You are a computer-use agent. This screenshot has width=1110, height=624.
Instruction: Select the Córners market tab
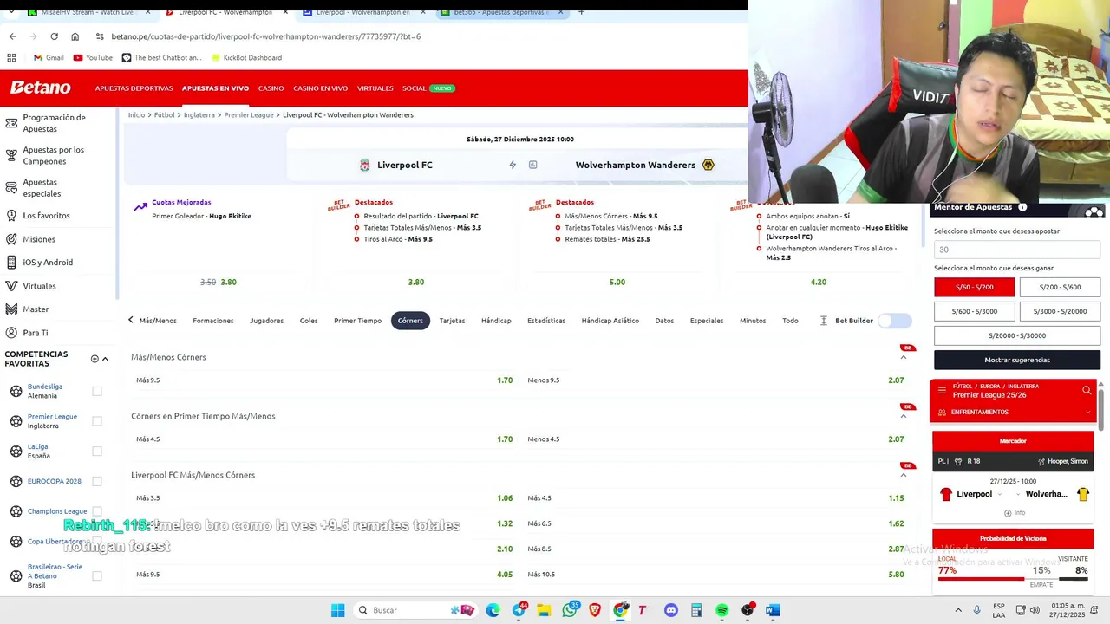pos(410,321)
